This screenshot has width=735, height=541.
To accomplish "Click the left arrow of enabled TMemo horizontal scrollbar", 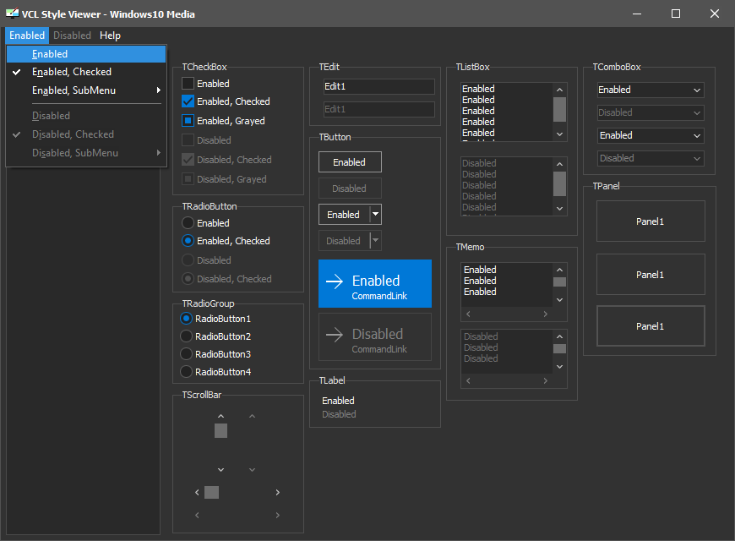I will pos(468,314).
